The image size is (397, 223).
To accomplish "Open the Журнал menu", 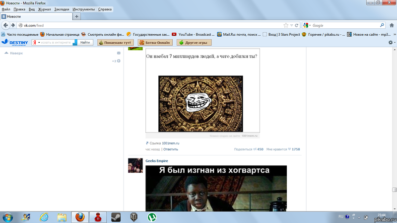I will 44,9.
